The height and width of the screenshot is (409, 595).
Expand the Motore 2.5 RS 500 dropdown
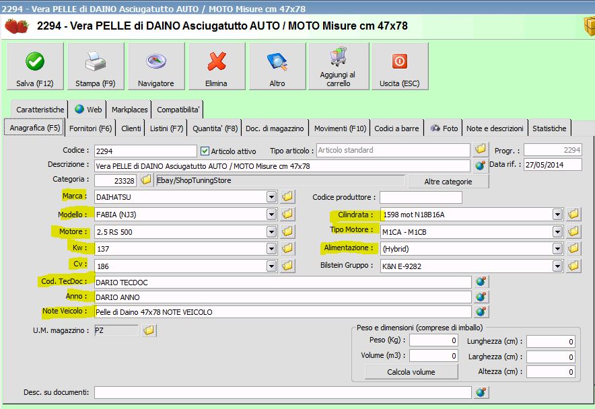pos(271,231)
